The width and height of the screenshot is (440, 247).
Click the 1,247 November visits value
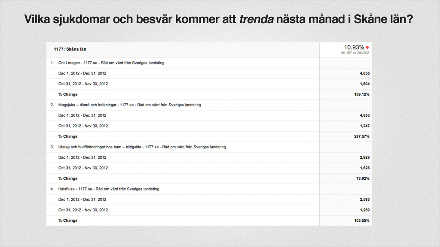pyautogui.click(x=365, y=126)
